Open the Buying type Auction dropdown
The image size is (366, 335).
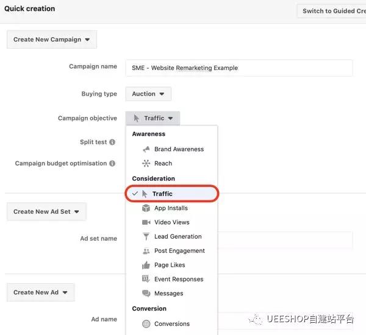tap(148, 94)
